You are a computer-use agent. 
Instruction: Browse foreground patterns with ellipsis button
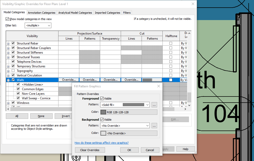(154, 105)
